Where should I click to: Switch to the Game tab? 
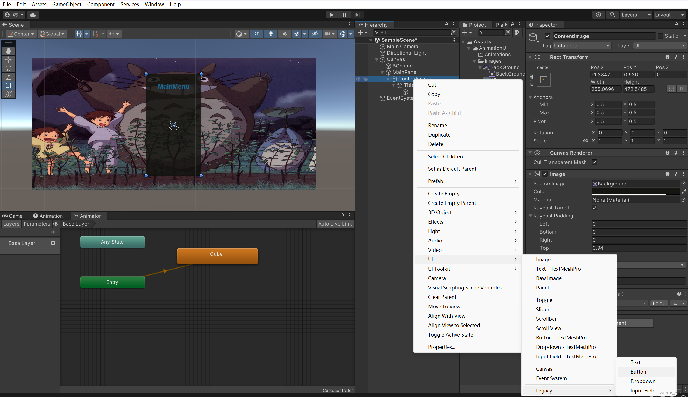12,216
